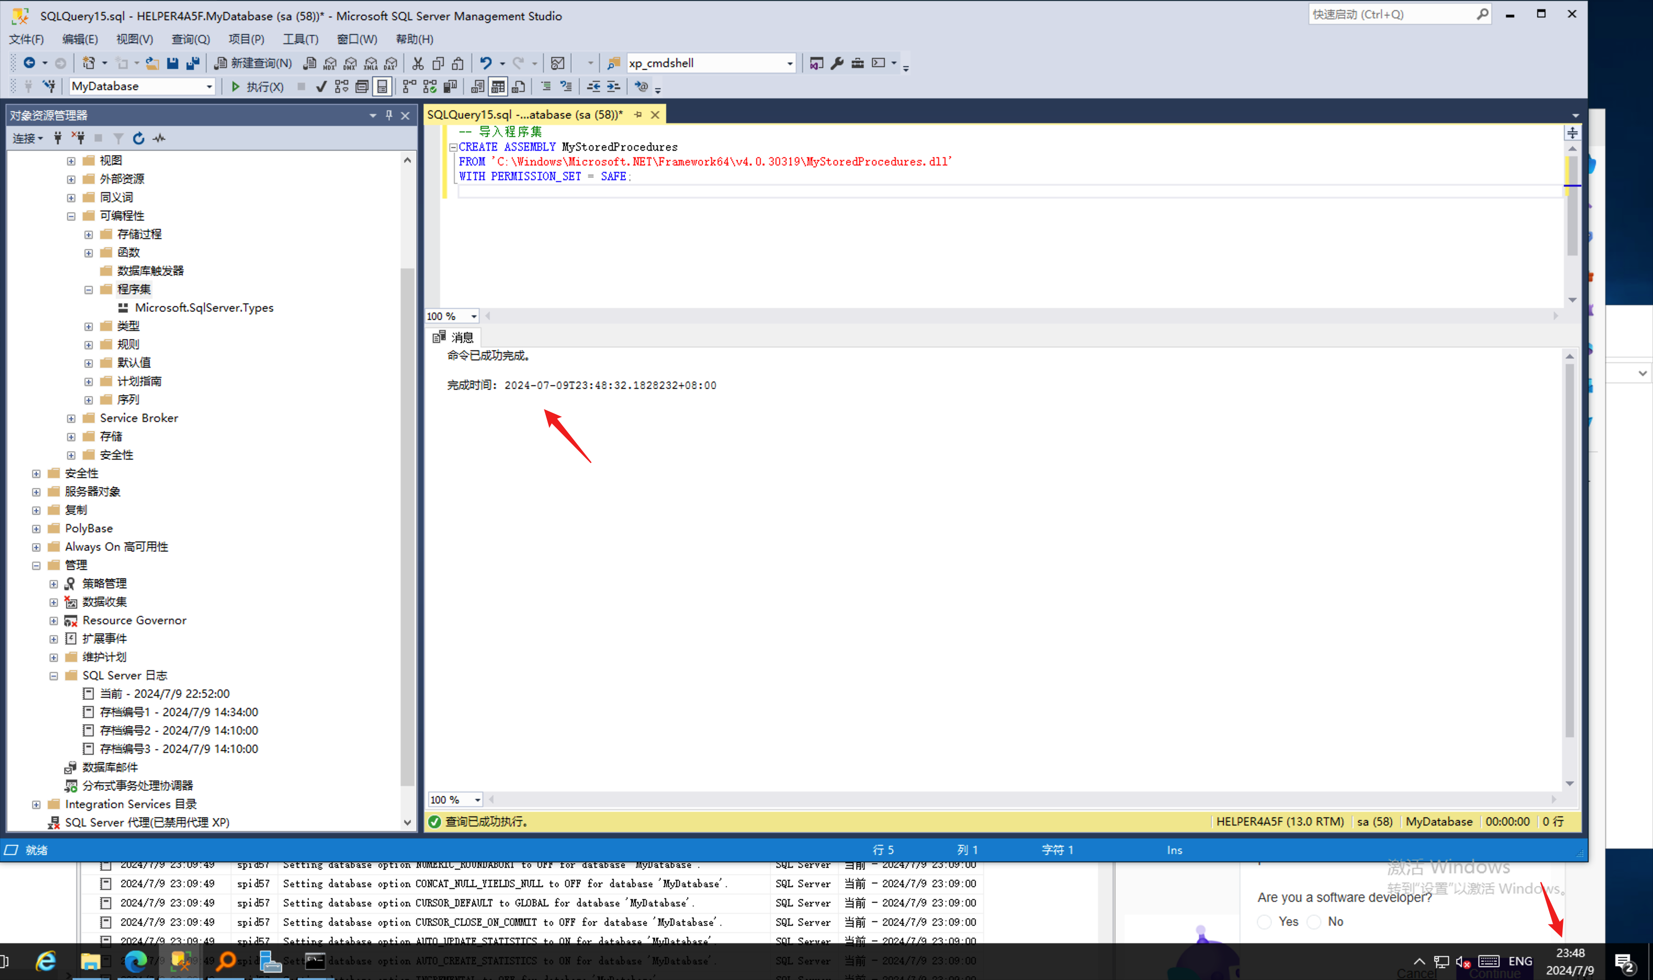This screenshot has height=980, width=1653.
Task: Click the Parse checkmark icon
Action: coord(321,86)
